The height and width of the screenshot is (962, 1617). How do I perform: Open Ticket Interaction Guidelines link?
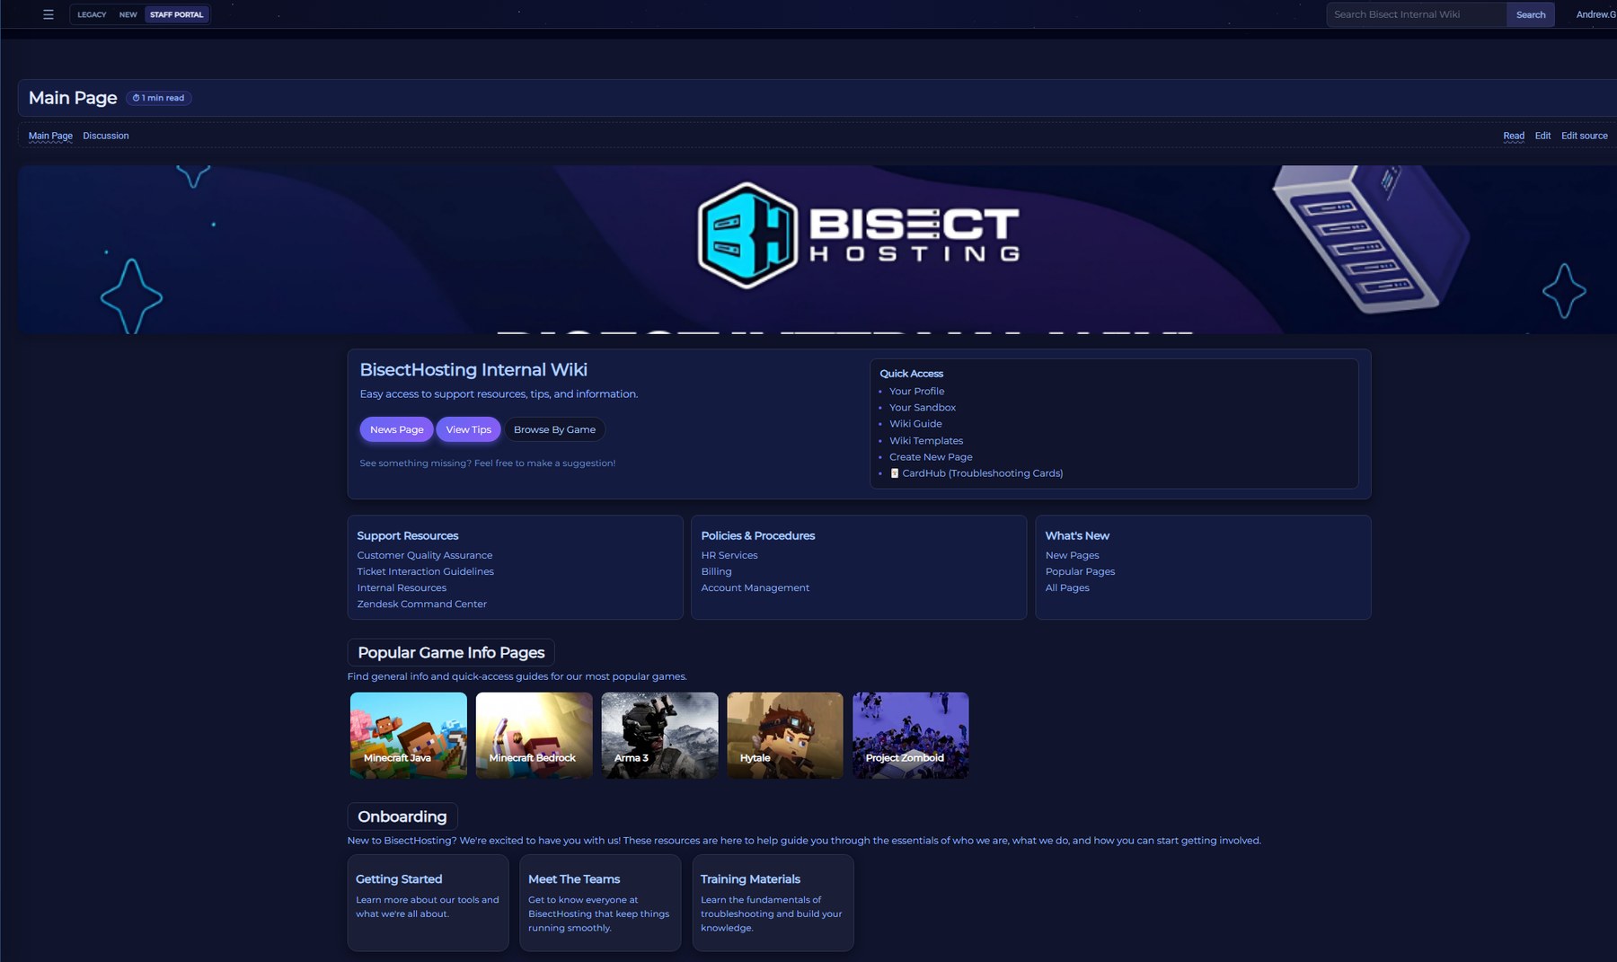pos(426,572)
